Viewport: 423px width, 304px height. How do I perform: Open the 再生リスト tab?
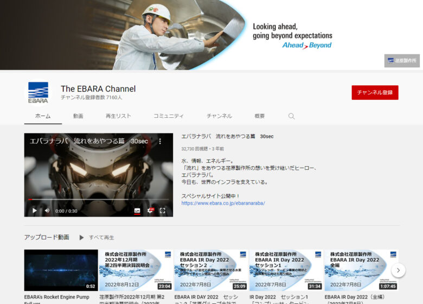pos(118,116)
